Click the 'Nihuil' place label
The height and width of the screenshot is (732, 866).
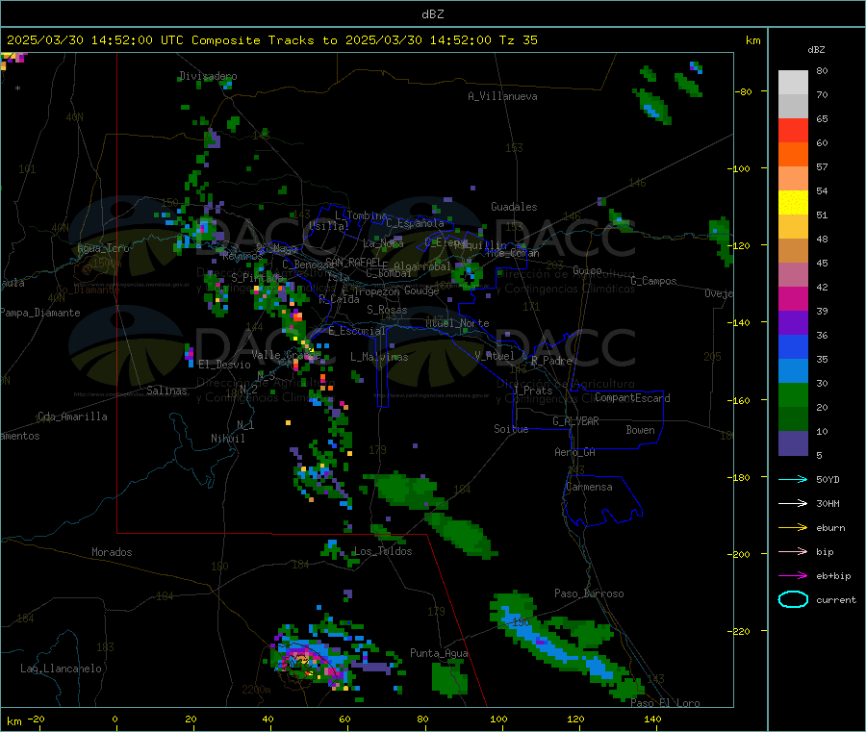tap(227, 439)
